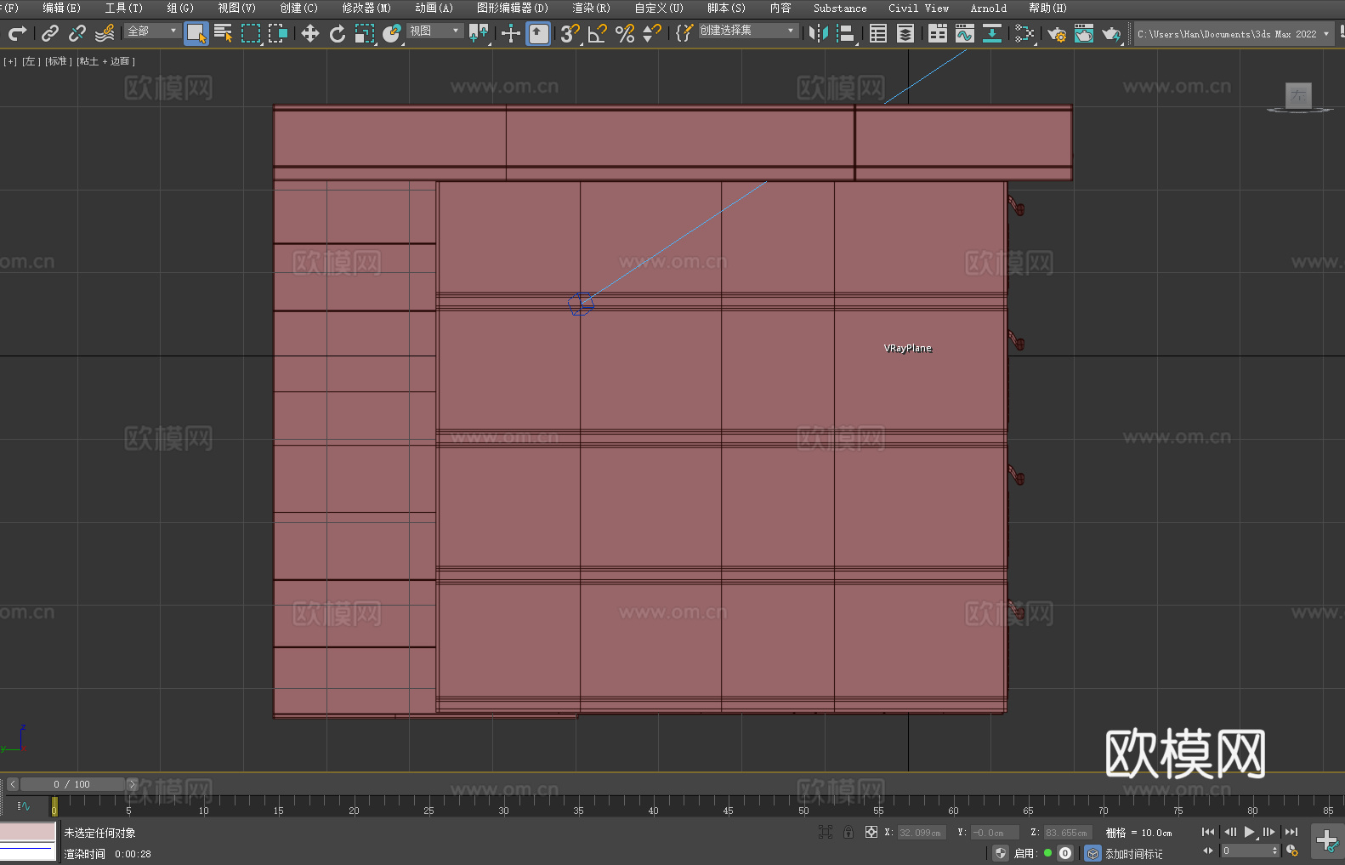1345x865 pixels.
Task: Open the 创建选择集 named selection dropdown
Action: tap(748, 31)
